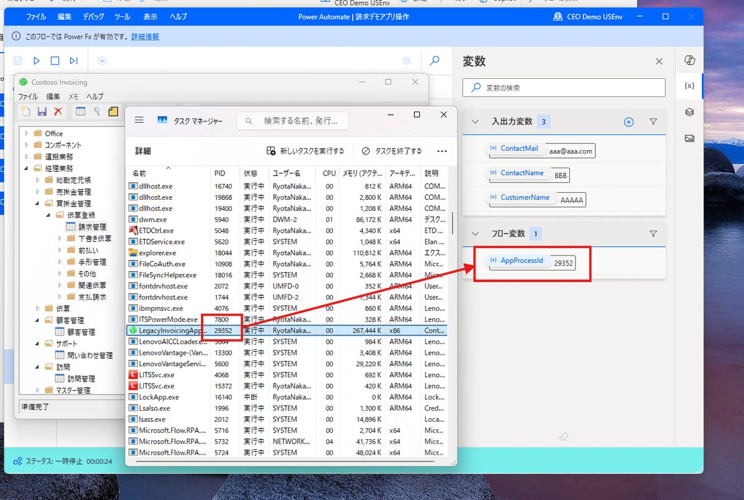Image resolution: width=744 pixels, height=500 pixels.
Task: Filter the 入出力変数 list
Action: click(653, 122)
